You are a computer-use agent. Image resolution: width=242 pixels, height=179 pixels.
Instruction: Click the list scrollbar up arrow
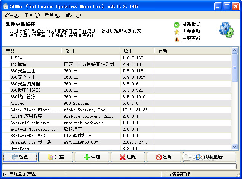pyautogui.click(x=235, y=50)
